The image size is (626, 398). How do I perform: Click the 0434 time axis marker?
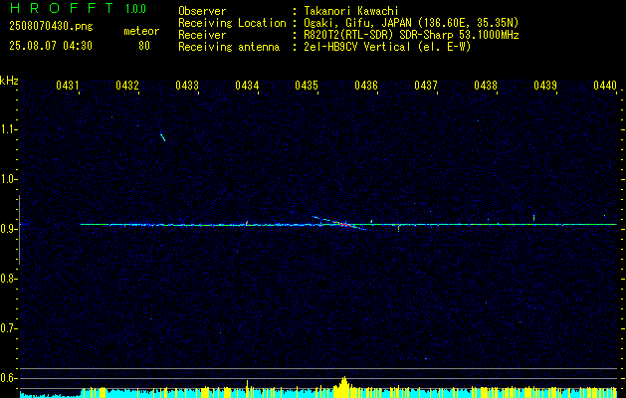click(x=247, y=86)
